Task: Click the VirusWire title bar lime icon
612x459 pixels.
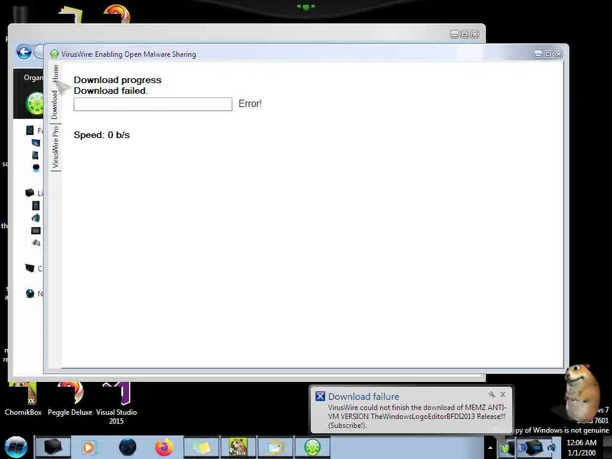Action: pyautogui.click(x=54, y=54)
